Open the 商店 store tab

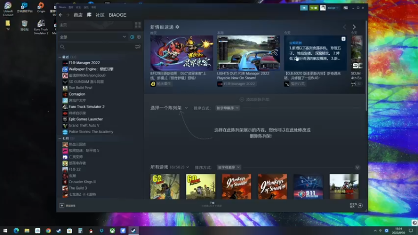click(78, 15)
